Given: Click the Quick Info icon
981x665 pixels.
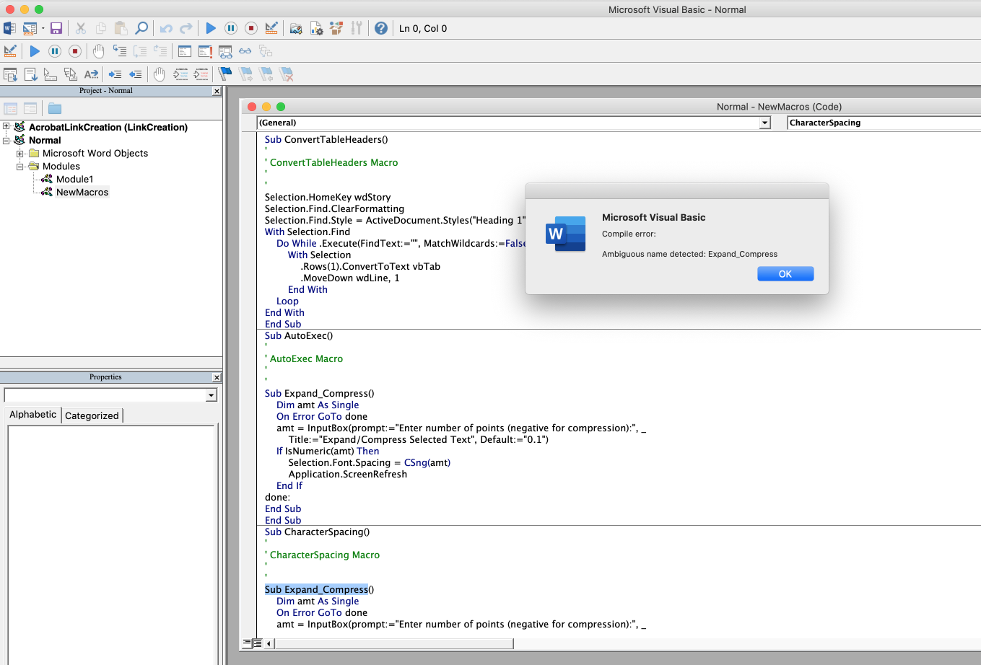Looking at the screenshot, I should pos(51,74).
